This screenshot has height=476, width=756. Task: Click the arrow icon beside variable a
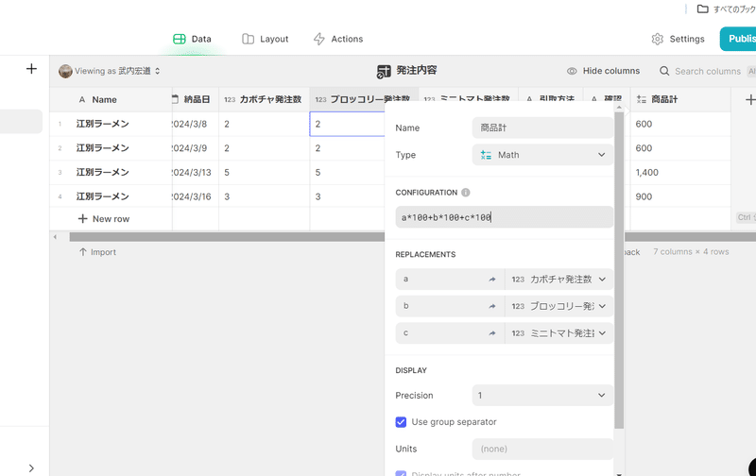[x=491, y=280]
